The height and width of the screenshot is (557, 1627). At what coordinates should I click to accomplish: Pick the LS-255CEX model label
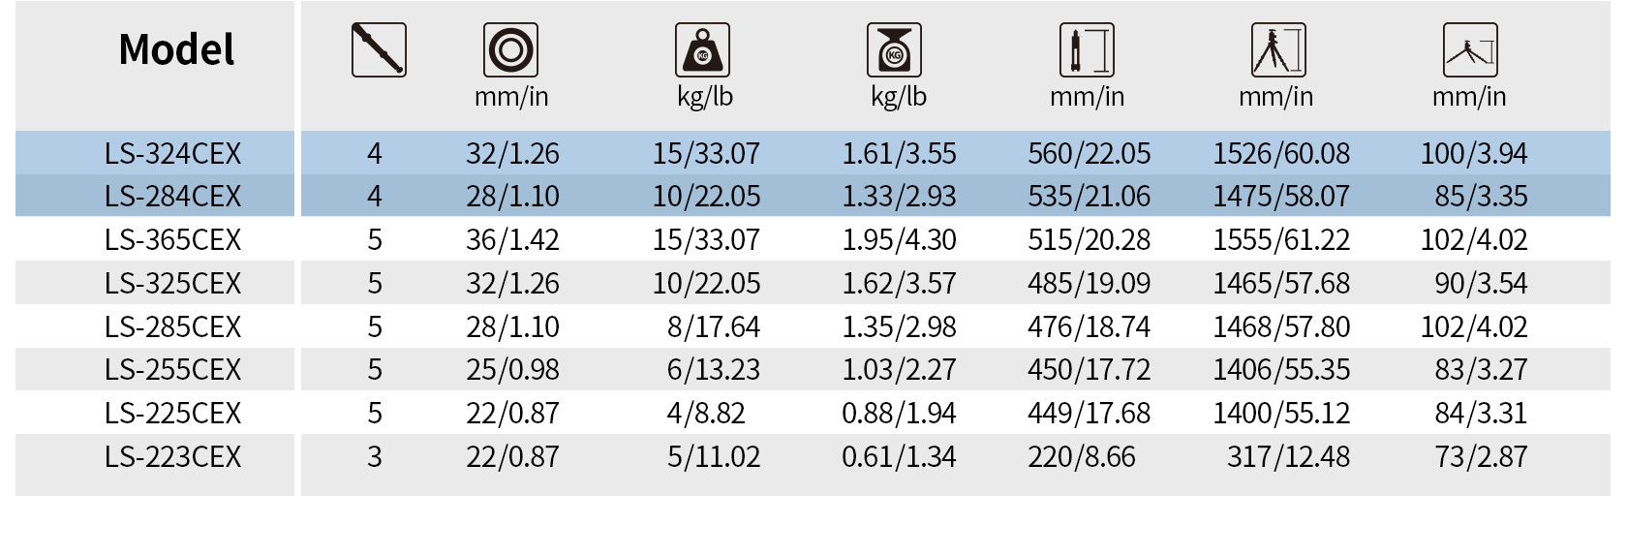[172, 369]
